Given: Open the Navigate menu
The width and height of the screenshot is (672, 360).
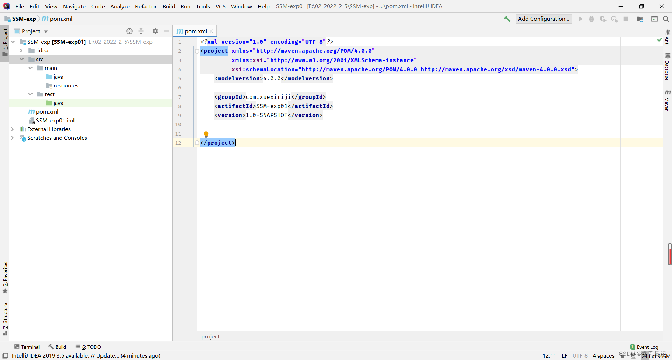Looking at the screenshot, I should (x=74, y=6).
